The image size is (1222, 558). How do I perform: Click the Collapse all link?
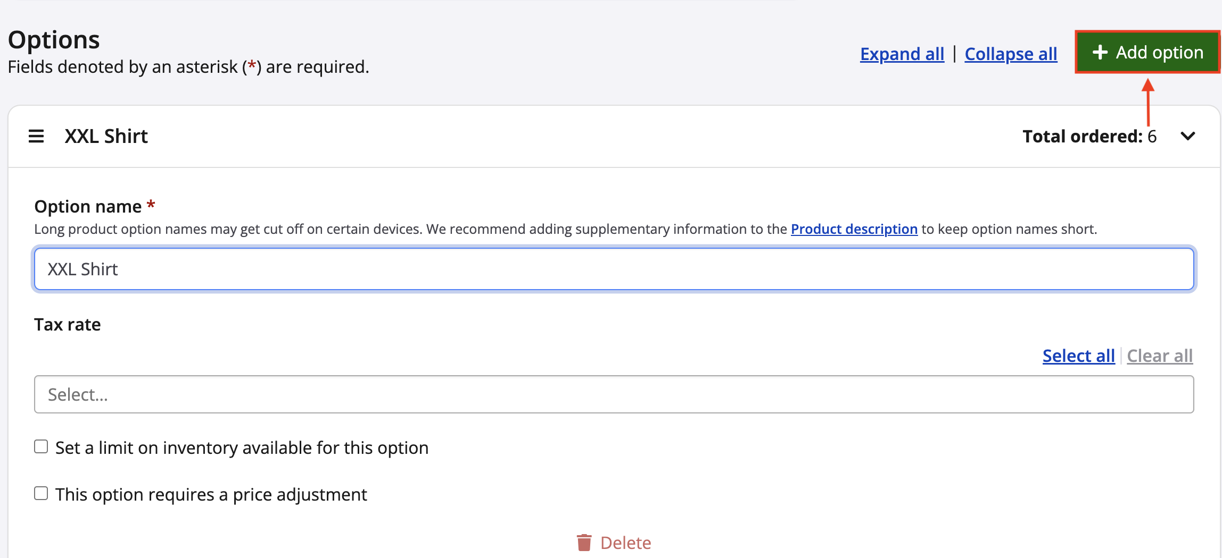pos(1011,54)
